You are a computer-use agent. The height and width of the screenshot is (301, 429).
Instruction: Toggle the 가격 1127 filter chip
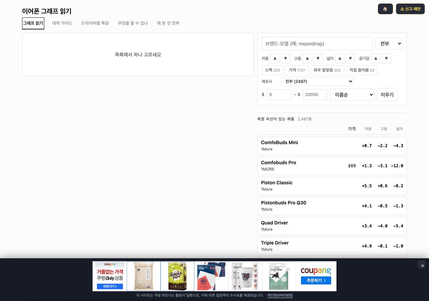click(x=297, y=70)
